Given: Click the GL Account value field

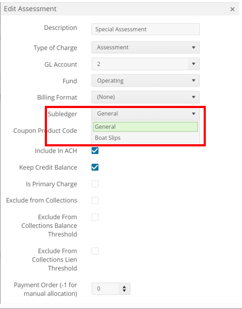Looking at the screenshot, I should click(140, 64).
